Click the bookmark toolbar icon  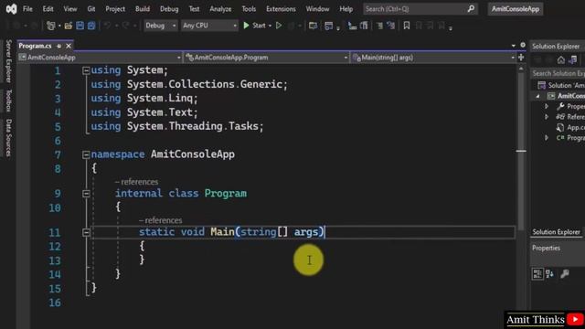click(407, 26)
